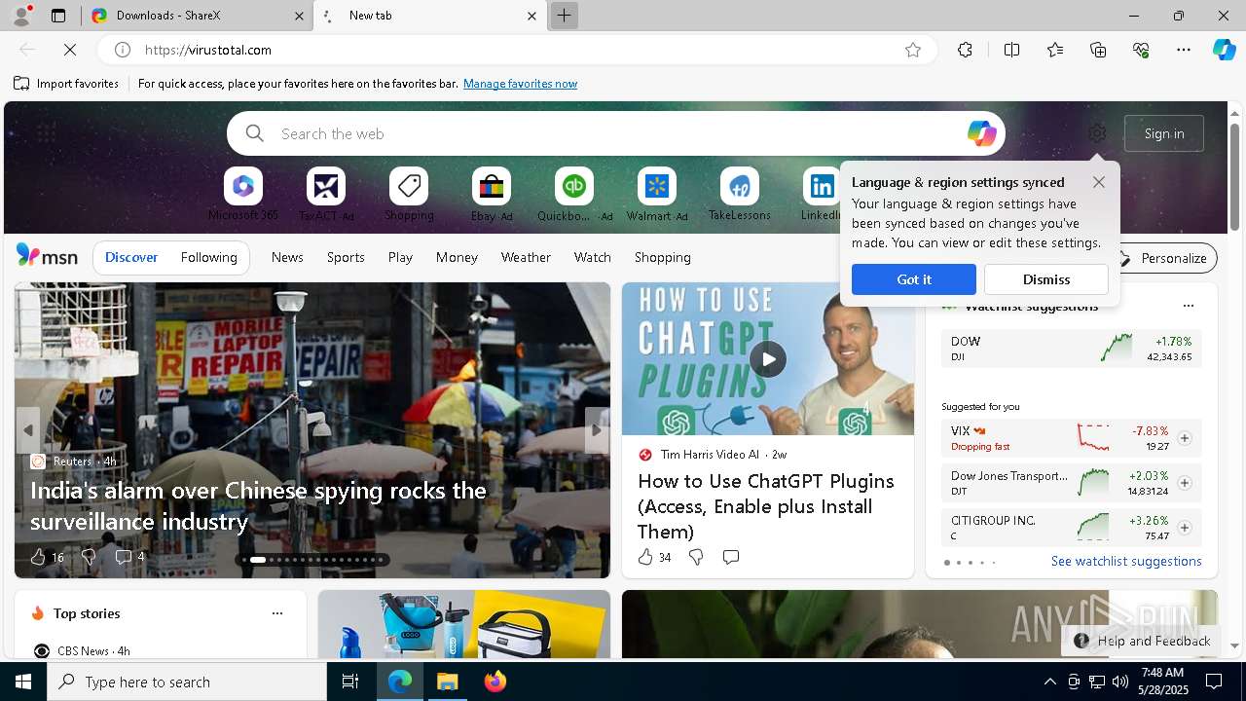Play the ChatGPT Plugins video
1246x701 pixels.
click(768, 359)
